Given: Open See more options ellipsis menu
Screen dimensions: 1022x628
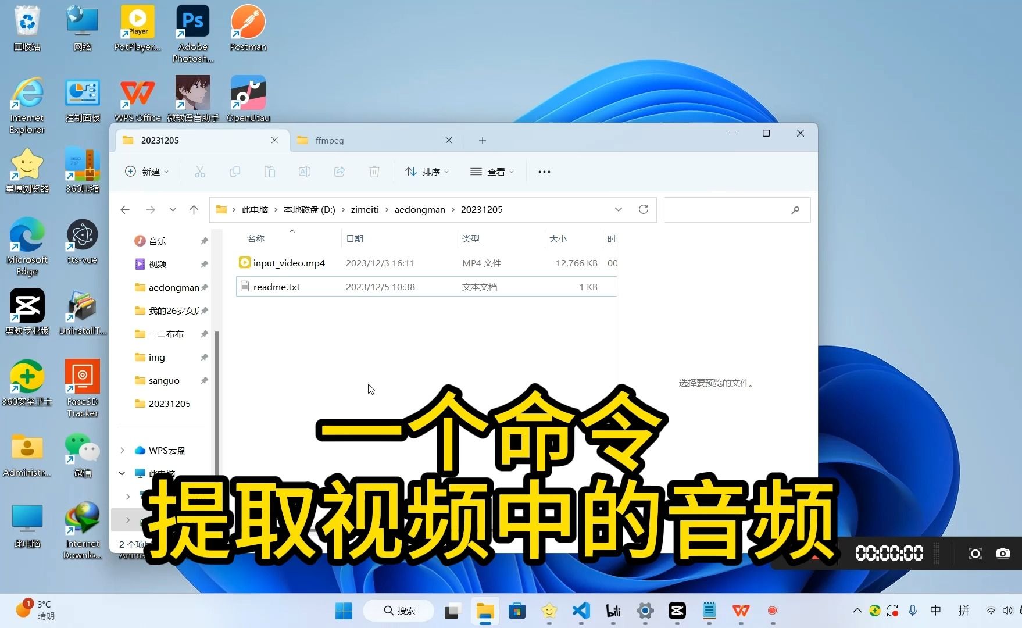Looking at the screenshot, I should point(544,172).
